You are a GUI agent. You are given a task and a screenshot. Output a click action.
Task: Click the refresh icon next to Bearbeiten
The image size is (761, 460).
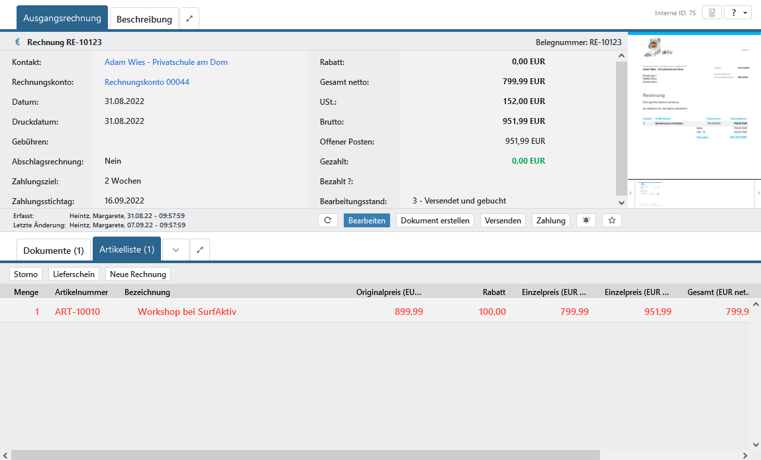click(x=328, y=221)
